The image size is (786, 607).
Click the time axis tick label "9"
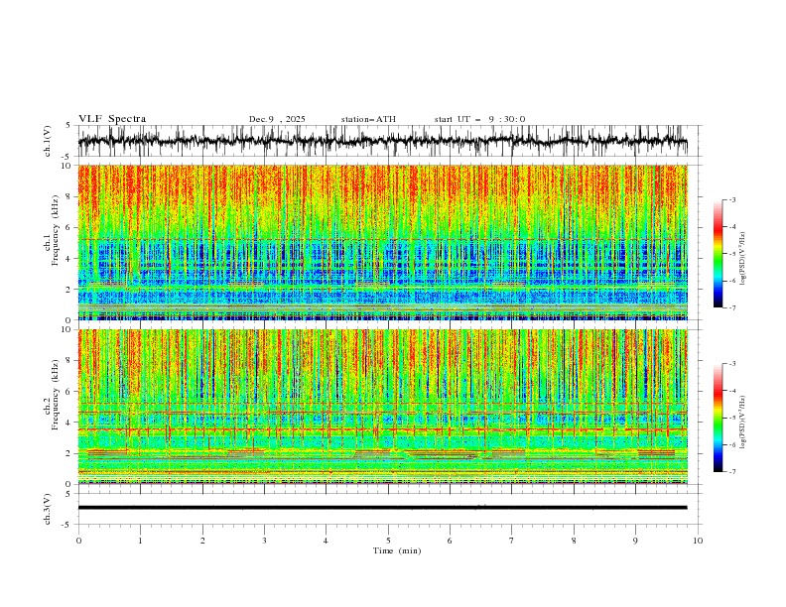635,541
